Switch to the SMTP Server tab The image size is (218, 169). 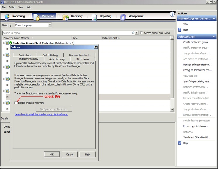(x=83, y=59)
